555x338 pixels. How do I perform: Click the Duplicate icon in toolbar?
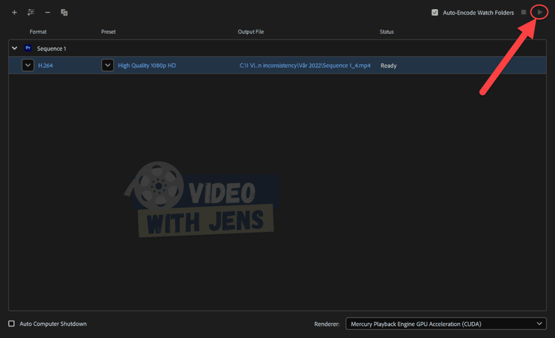64,12
